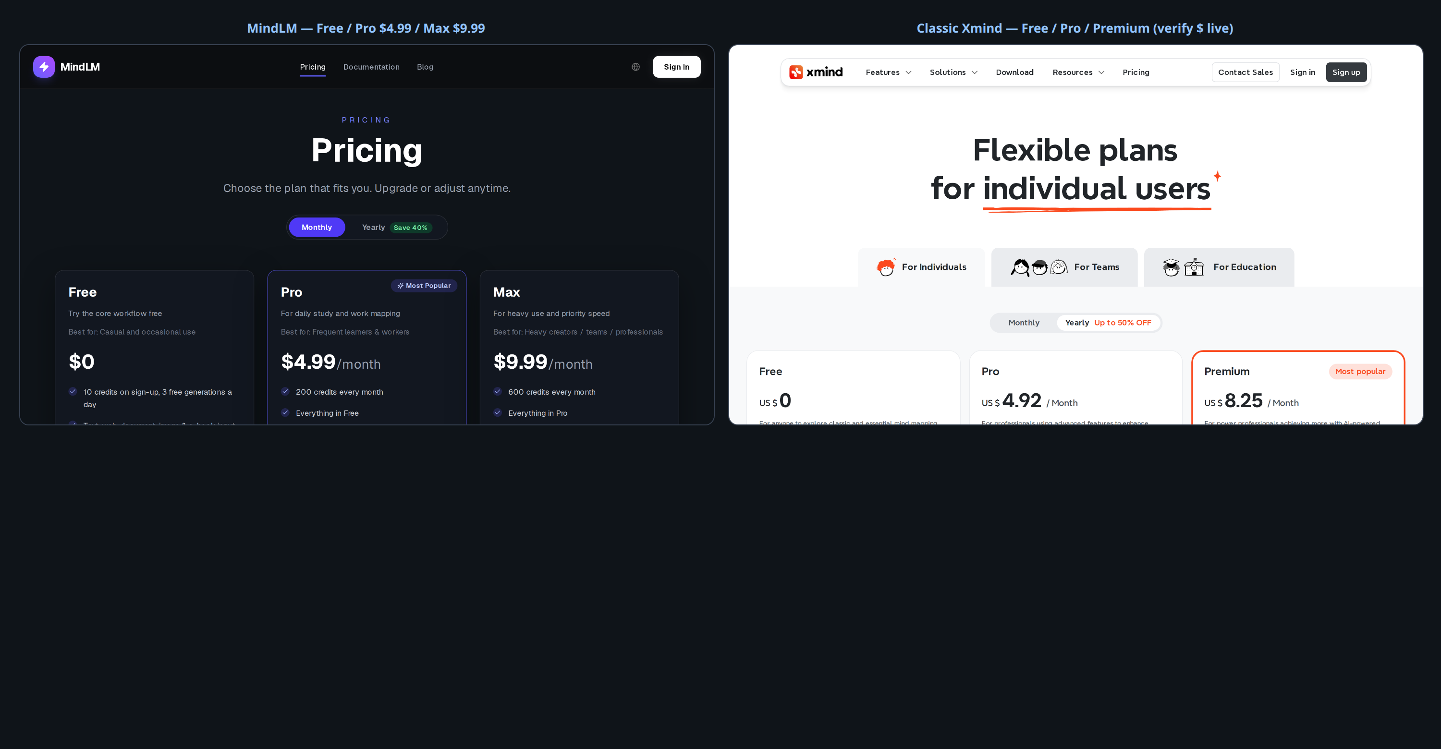The width and height of the screenshot is (1441, 749).
Task: Click the MindLM lightning bolt logo icon
Action: (x=44, y=67)
